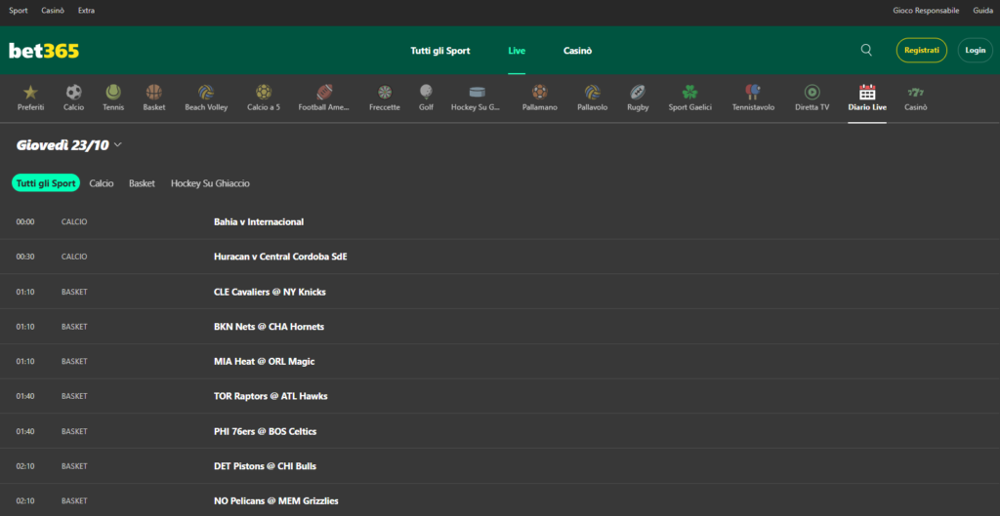Filter the schedule by Hockey Su Ghiaccio

210,183
